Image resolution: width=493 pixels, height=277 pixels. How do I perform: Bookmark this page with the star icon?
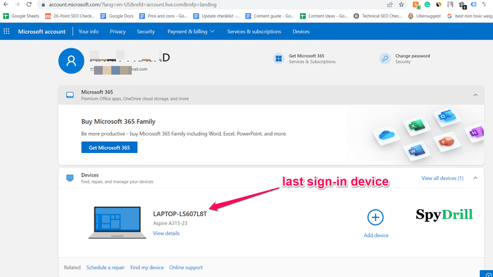[x=401, y=4]
